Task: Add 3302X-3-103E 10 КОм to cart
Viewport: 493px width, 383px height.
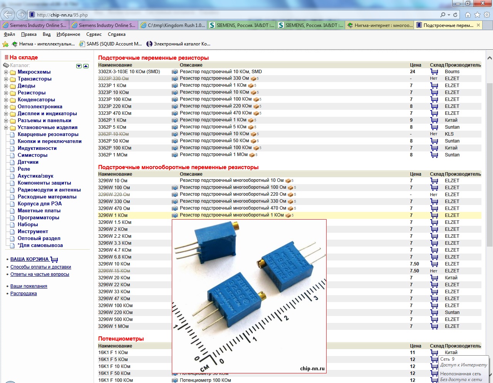Action: [x=434, y=72]
